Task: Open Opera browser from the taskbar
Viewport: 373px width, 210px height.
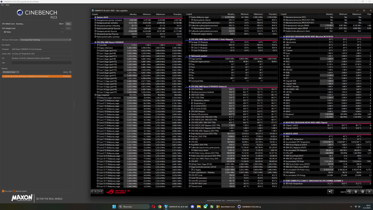Action: (x=153, y=206)
